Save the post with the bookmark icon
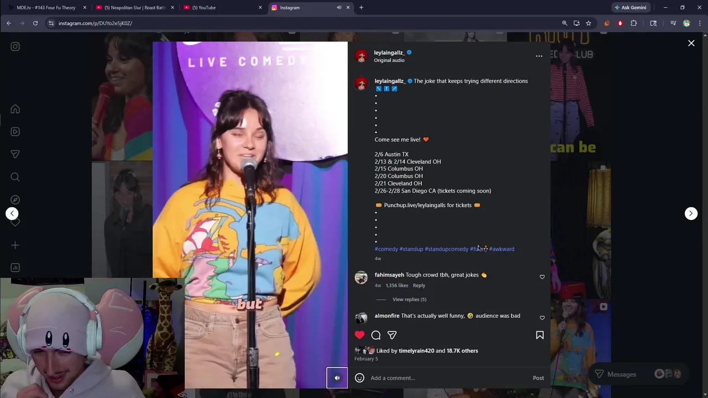The height and width of the screenshot is (398, 708). click(540, 335)
